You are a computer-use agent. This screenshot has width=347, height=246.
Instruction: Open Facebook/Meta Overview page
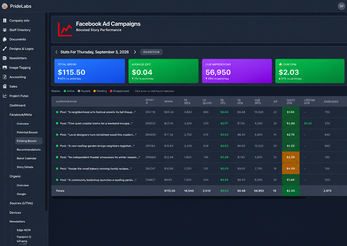coord(23,124)
